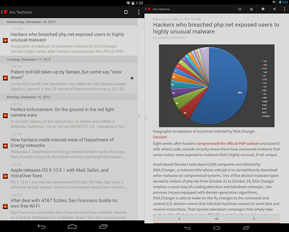The width and height of the screenshot is (289, 232).
Task: Star the php.net article from the article toolbar
Action: [251, 9]
